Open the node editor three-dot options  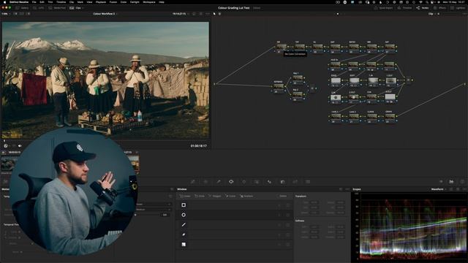tap(464, 14)
